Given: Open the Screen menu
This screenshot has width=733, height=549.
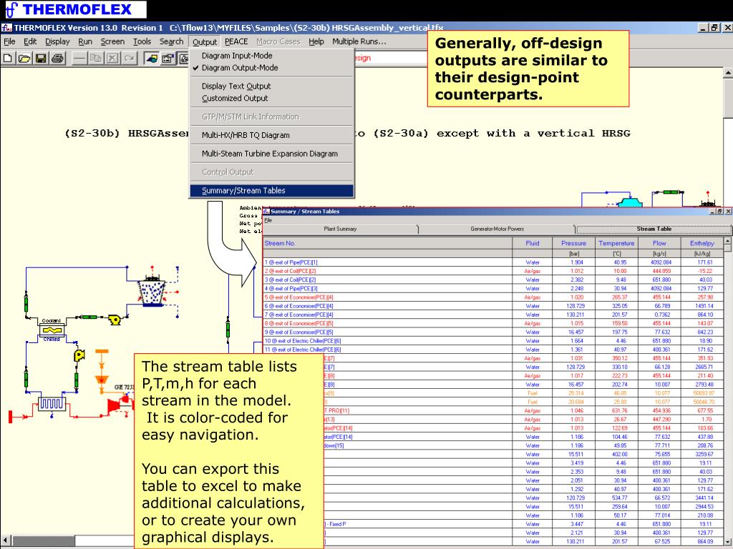Looking at the screenshot, I should pos(112,41).
